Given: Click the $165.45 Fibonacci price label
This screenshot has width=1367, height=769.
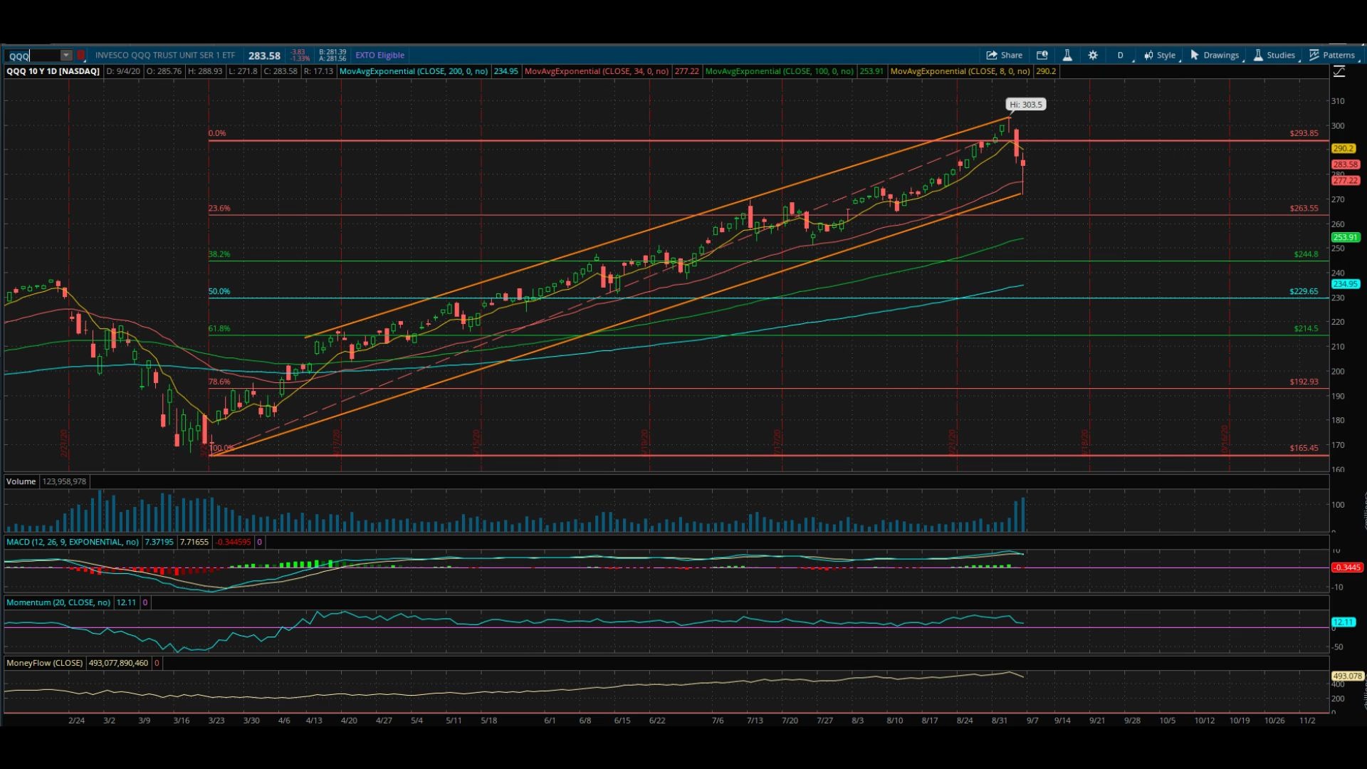Looking at the screenshot, I should pos(1304,448).
